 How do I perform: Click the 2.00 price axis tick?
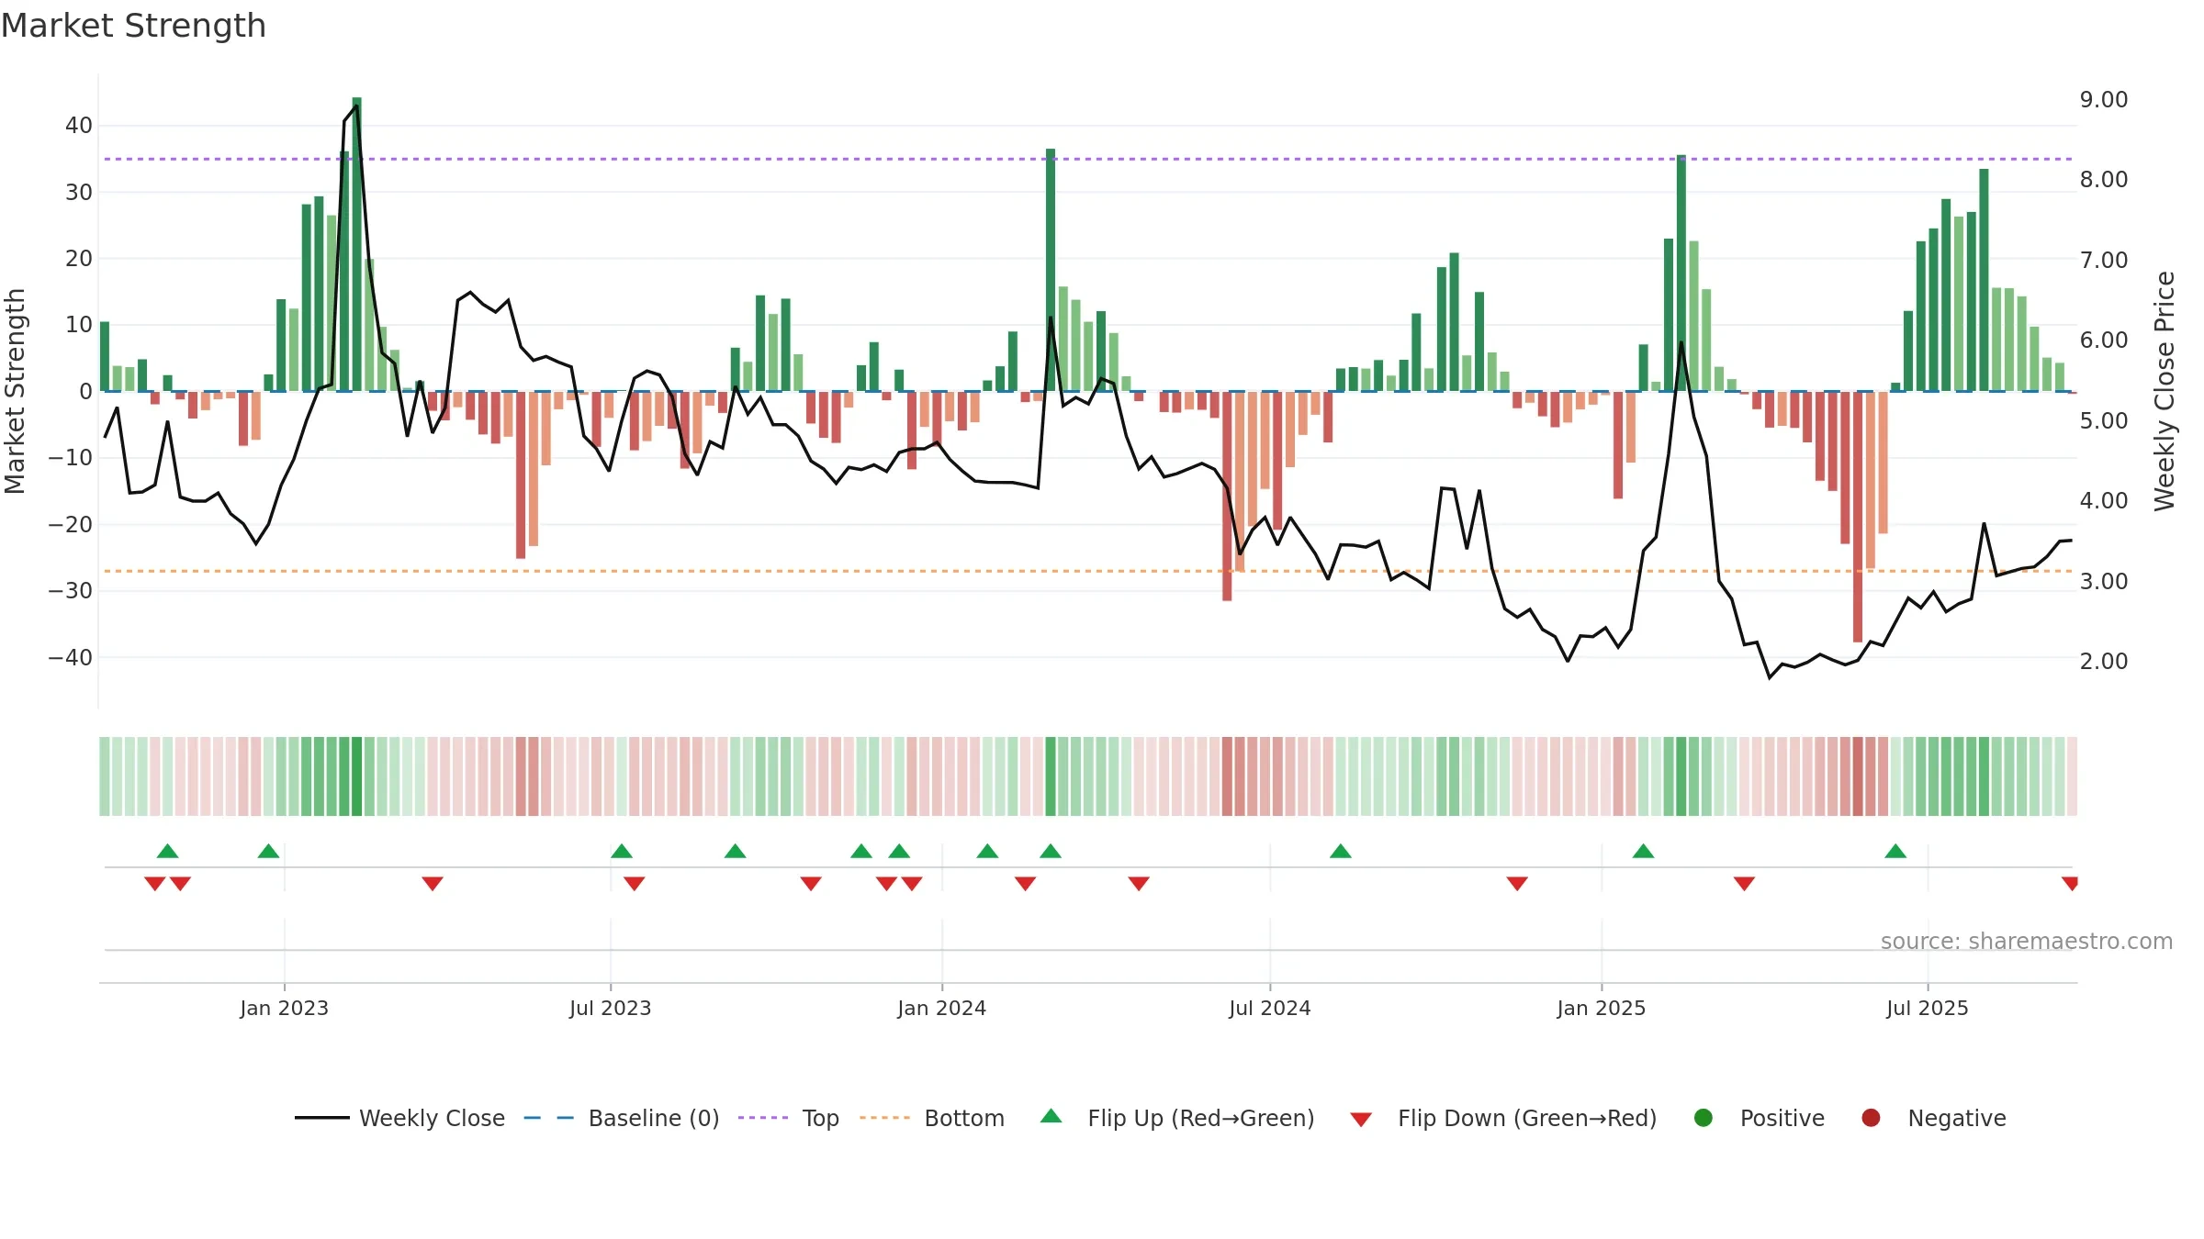[x=2104, y=661]
